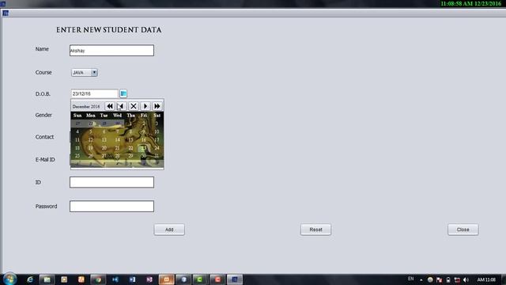Screen dimensions: 506x285
Task: Click the orange highlighted taskbar icon
Action: [x=167, y=279]
